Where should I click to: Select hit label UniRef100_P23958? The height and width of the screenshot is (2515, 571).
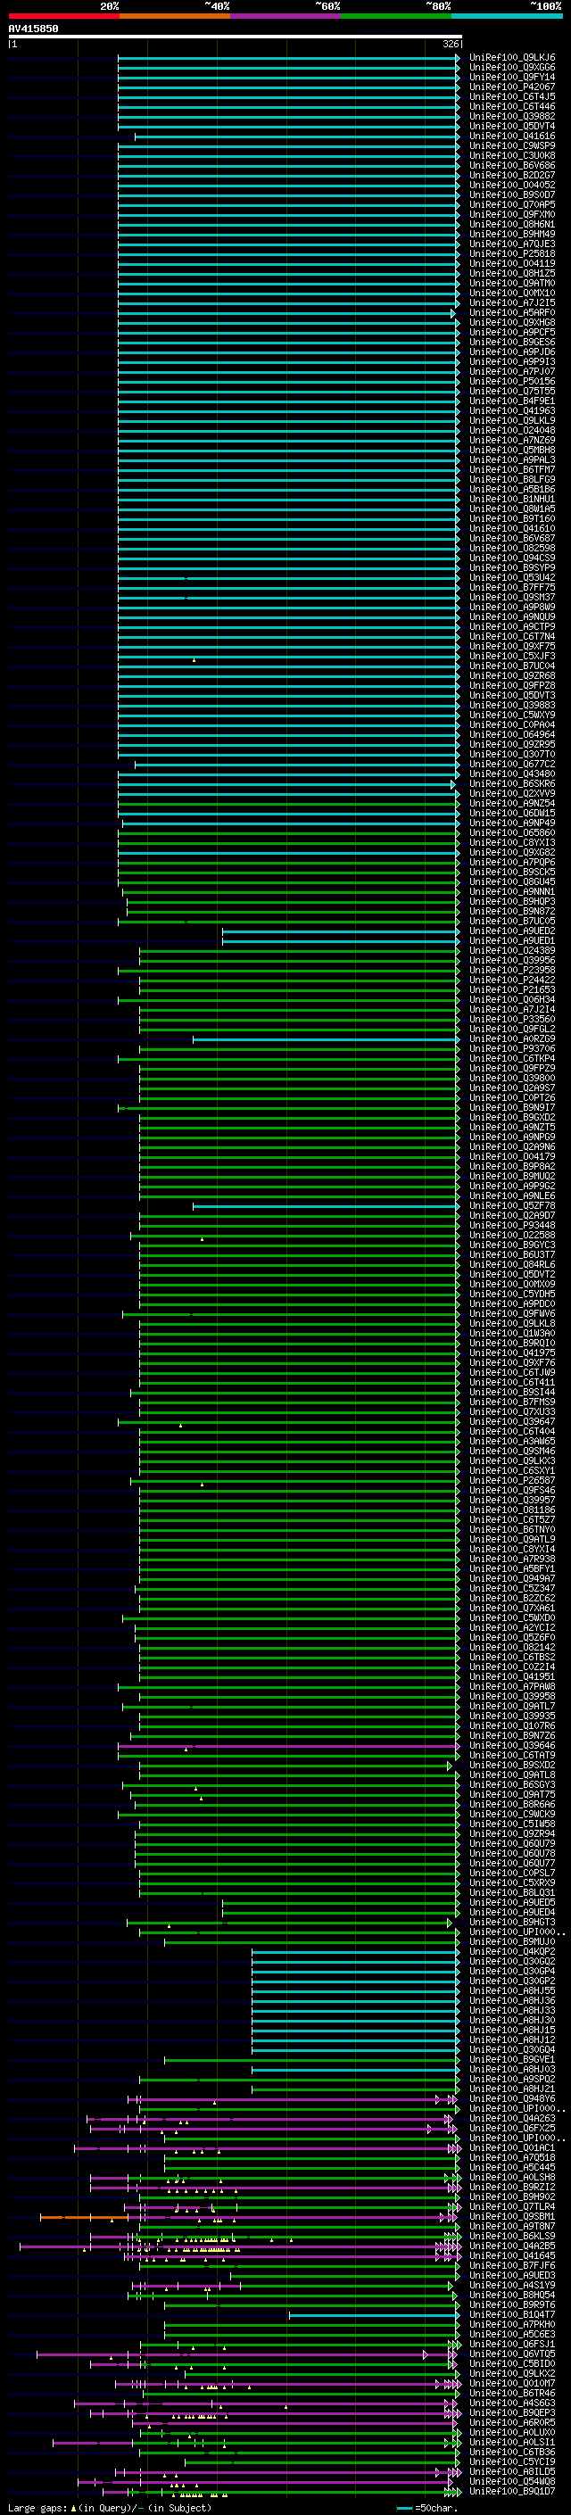click(x=512, y=970)
